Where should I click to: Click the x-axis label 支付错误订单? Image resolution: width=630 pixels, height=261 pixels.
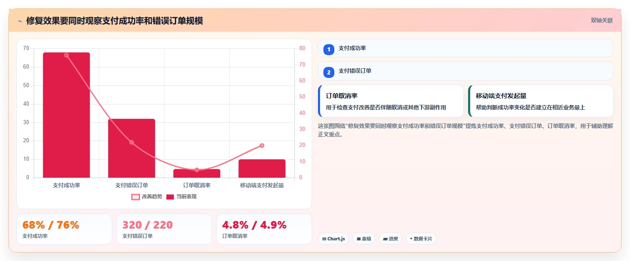click(132, 185)
